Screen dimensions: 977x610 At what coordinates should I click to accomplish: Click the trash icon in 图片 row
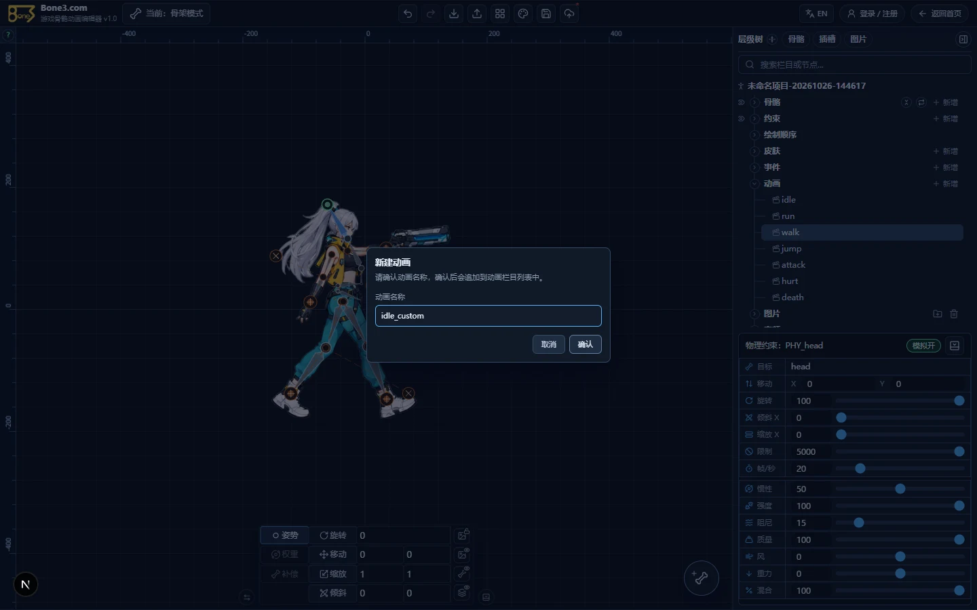[x=954, y=314]
